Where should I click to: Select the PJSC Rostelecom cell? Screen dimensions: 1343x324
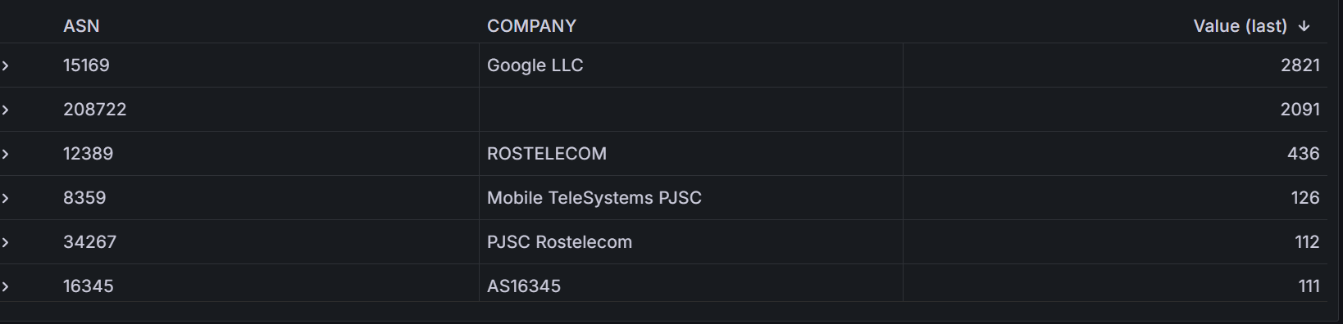pyautogui.click(x=690, y=242)
